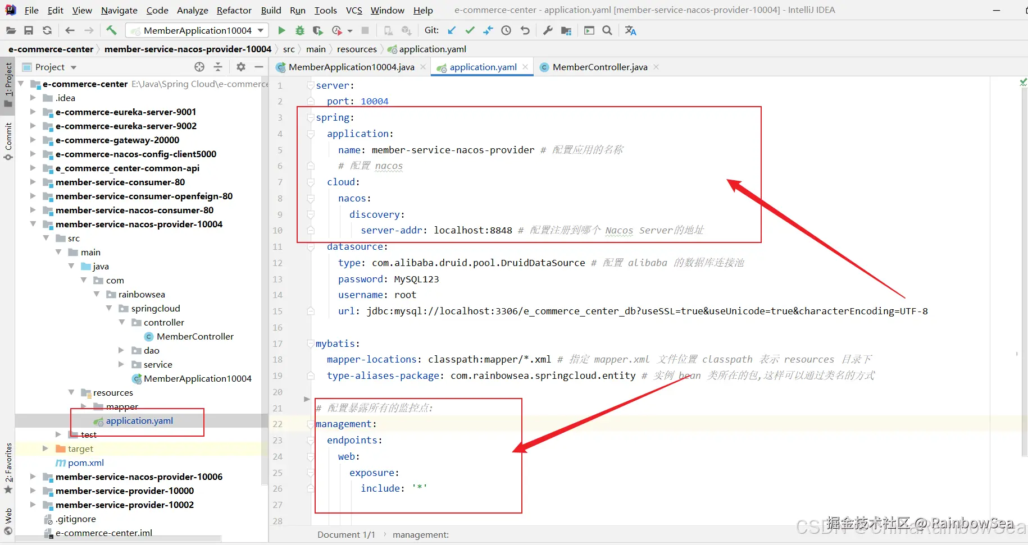Close the application.yaml editor tab
Screen dimensions: 1028x545
(525, 67)
